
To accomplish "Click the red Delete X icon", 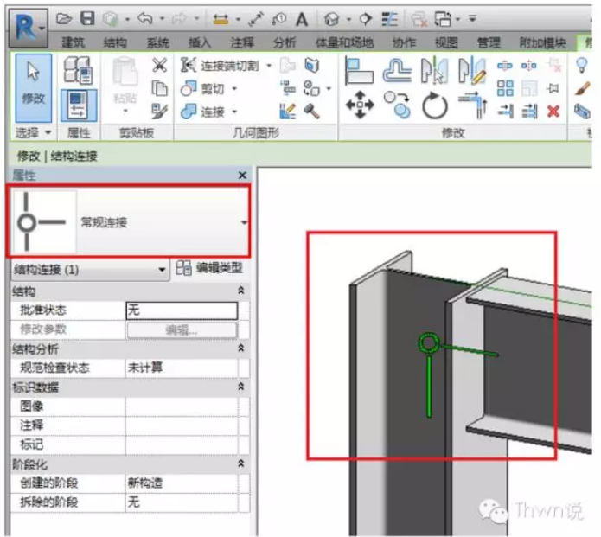I will [x=553, y=112].
